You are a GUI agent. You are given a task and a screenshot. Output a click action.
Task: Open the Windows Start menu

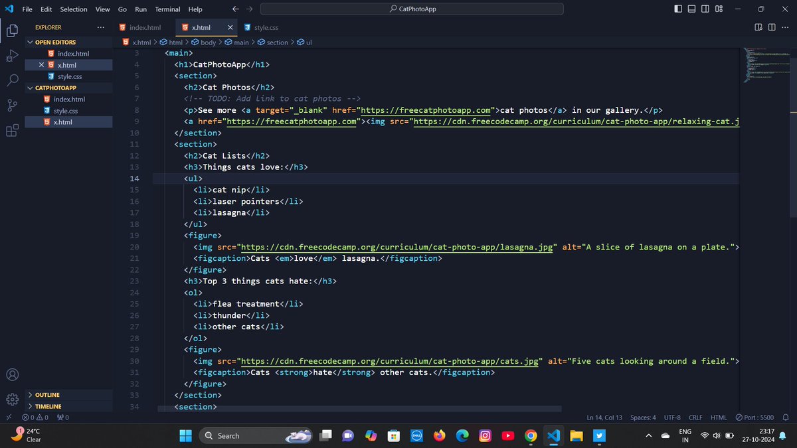(x=185, y=435)
